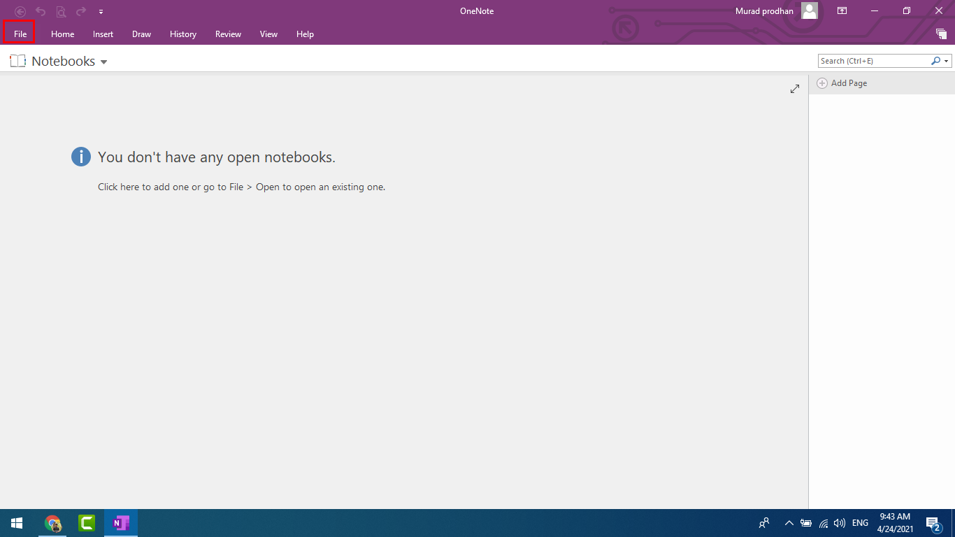
Task: Open the File menu
Action: click(20, 34)
